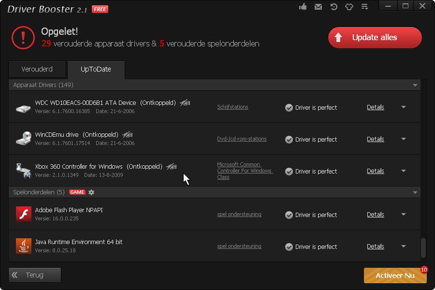Image resolution: width=435 pixels, height=290 pixels.
Task: Click the thumbs-up like icon
Action: (303, 6)
